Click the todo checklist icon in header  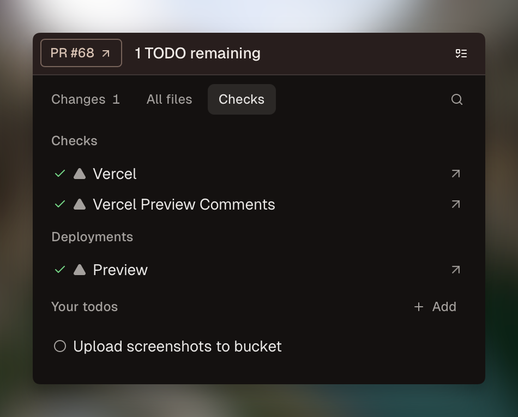point(461,53)
